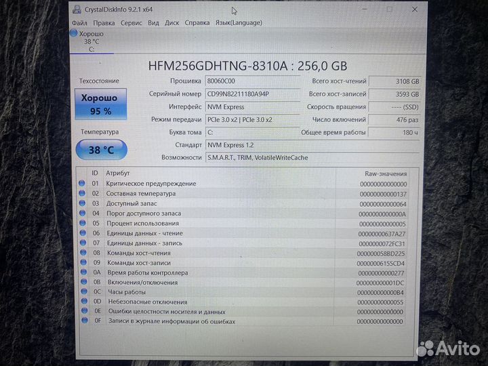
Task: Click the total host writes value 3593 GB
Action: point(394,94)
